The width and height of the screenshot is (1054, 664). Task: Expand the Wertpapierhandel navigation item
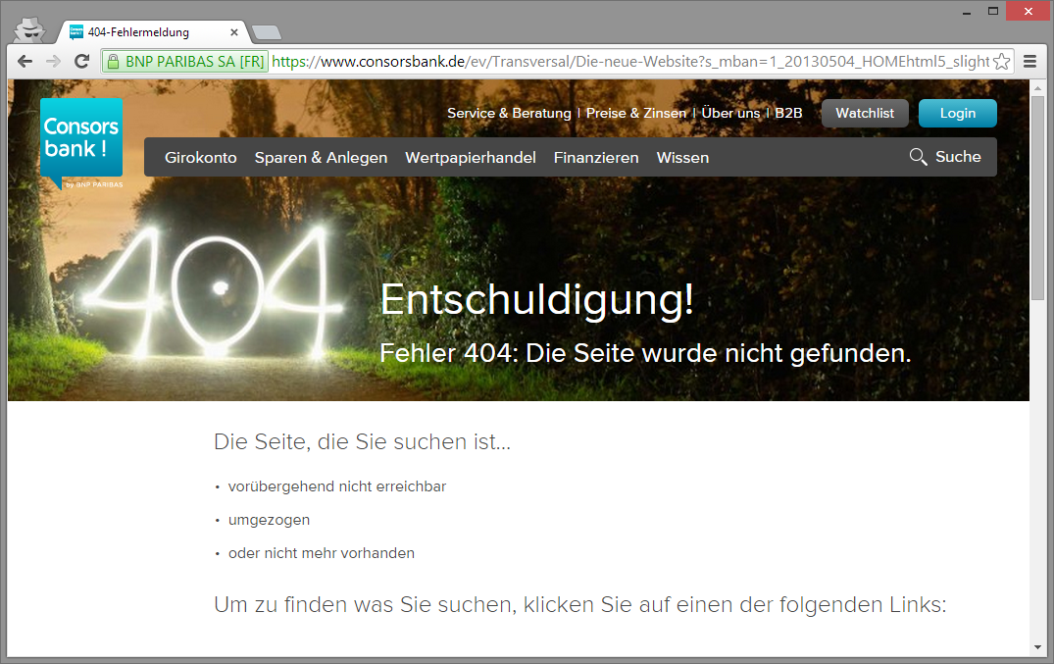[470, 158]
